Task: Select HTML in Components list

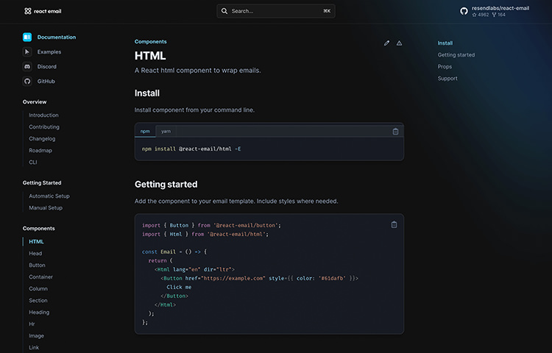Action: point(36,241)
